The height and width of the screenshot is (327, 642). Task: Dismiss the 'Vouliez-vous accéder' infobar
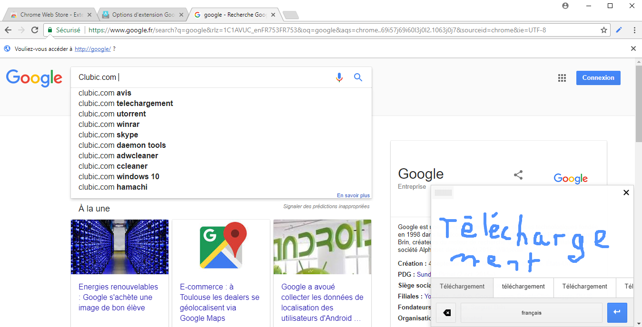tap(633, 48)
